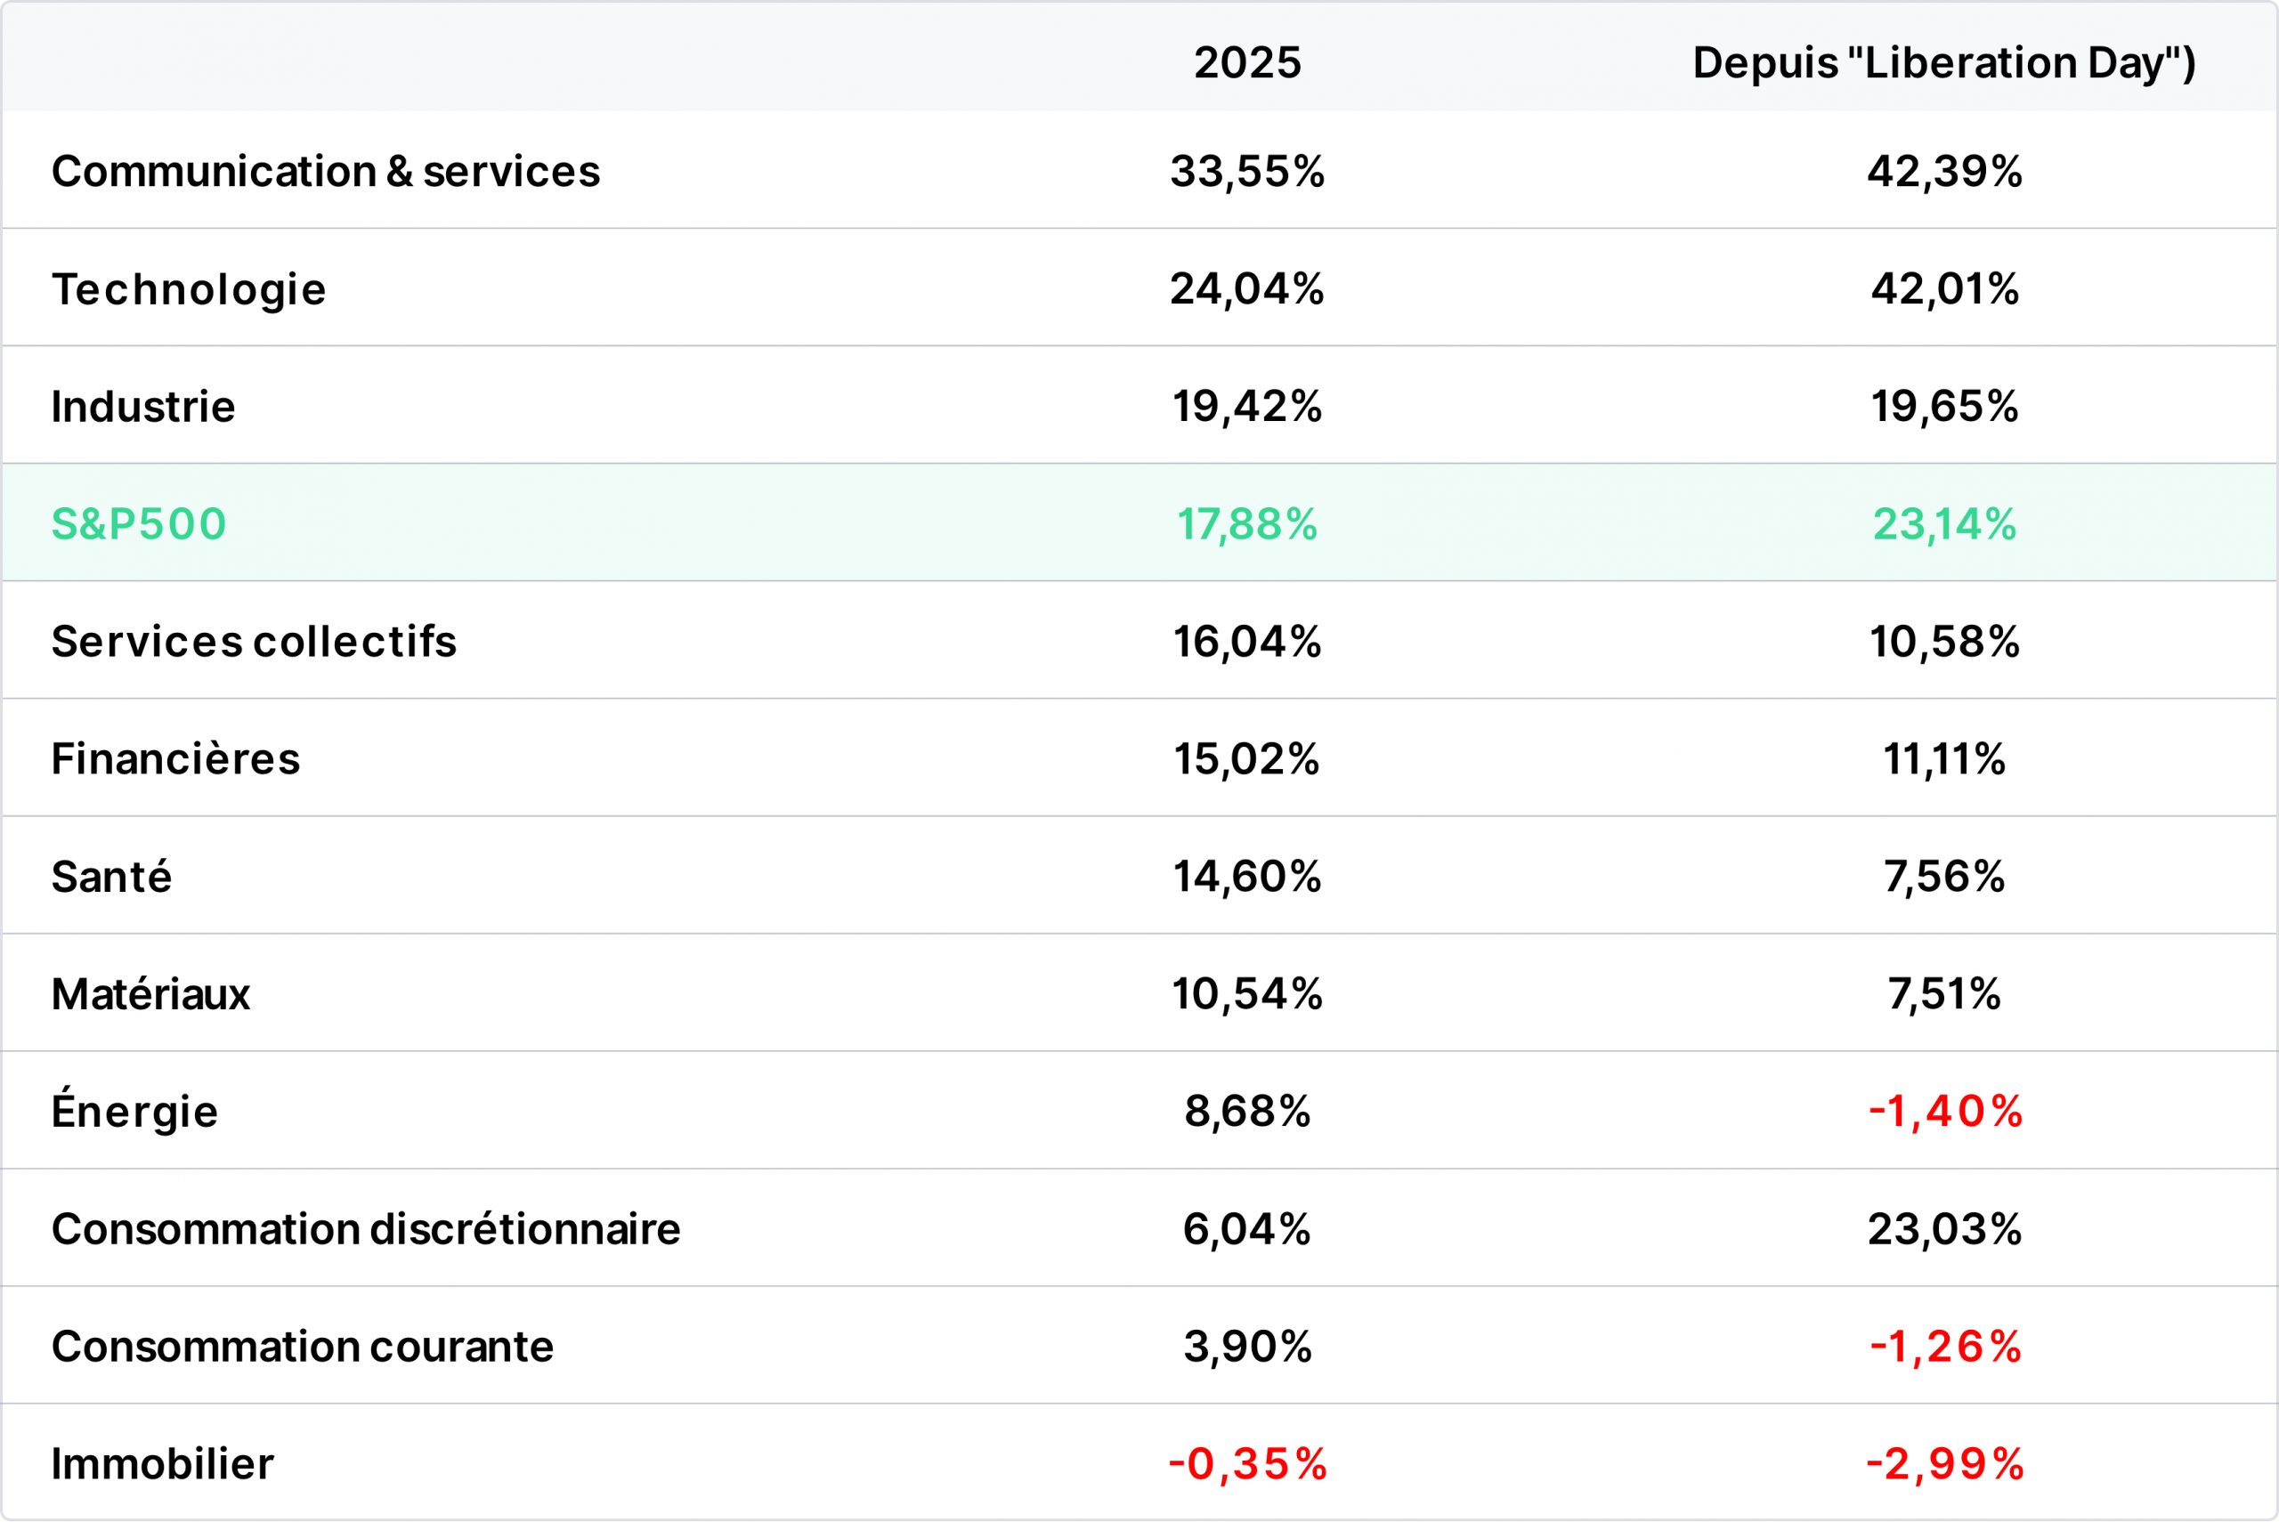This screenshot has width=2279, height=1522.
Task: Click the Depuis "Liberation Day" column header
Action: click(x=1944, y=63)
